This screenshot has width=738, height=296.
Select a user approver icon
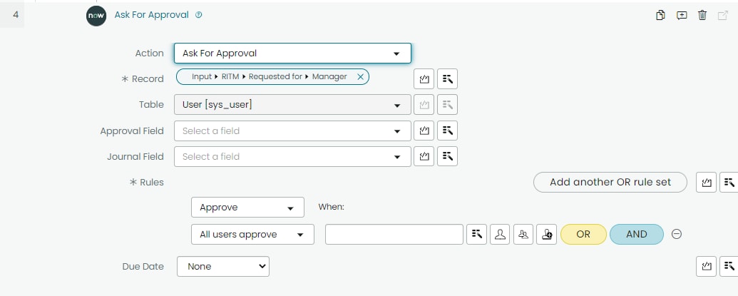click(x=500, y=235)
